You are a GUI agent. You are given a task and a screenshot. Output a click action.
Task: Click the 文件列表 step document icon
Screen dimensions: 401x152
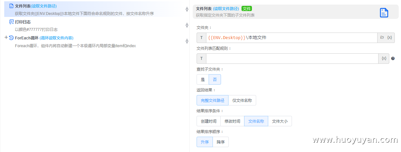[11, 6]
